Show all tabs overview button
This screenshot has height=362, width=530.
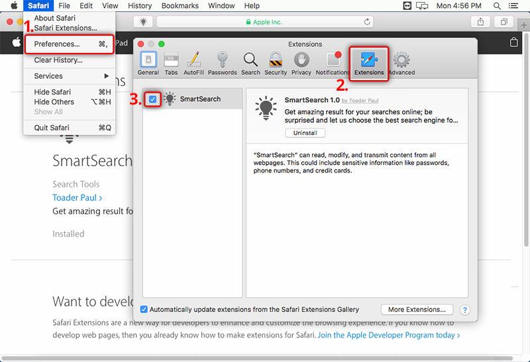pos(503,22)
